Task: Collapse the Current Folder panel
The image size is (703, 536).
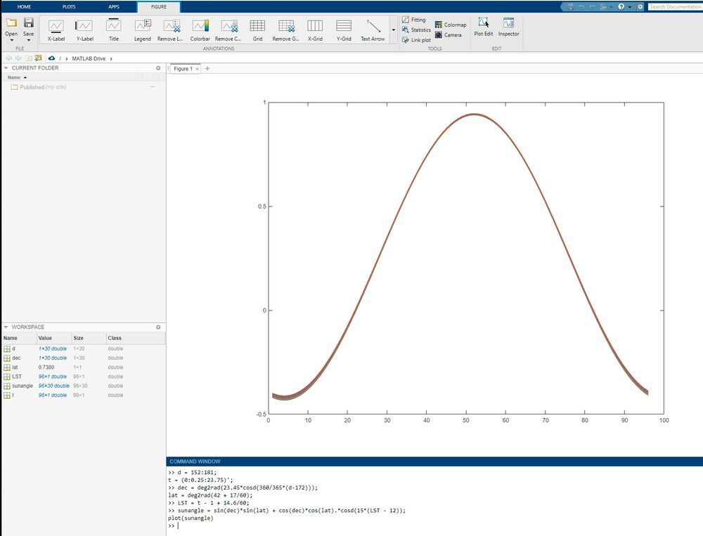Action: 6,68
